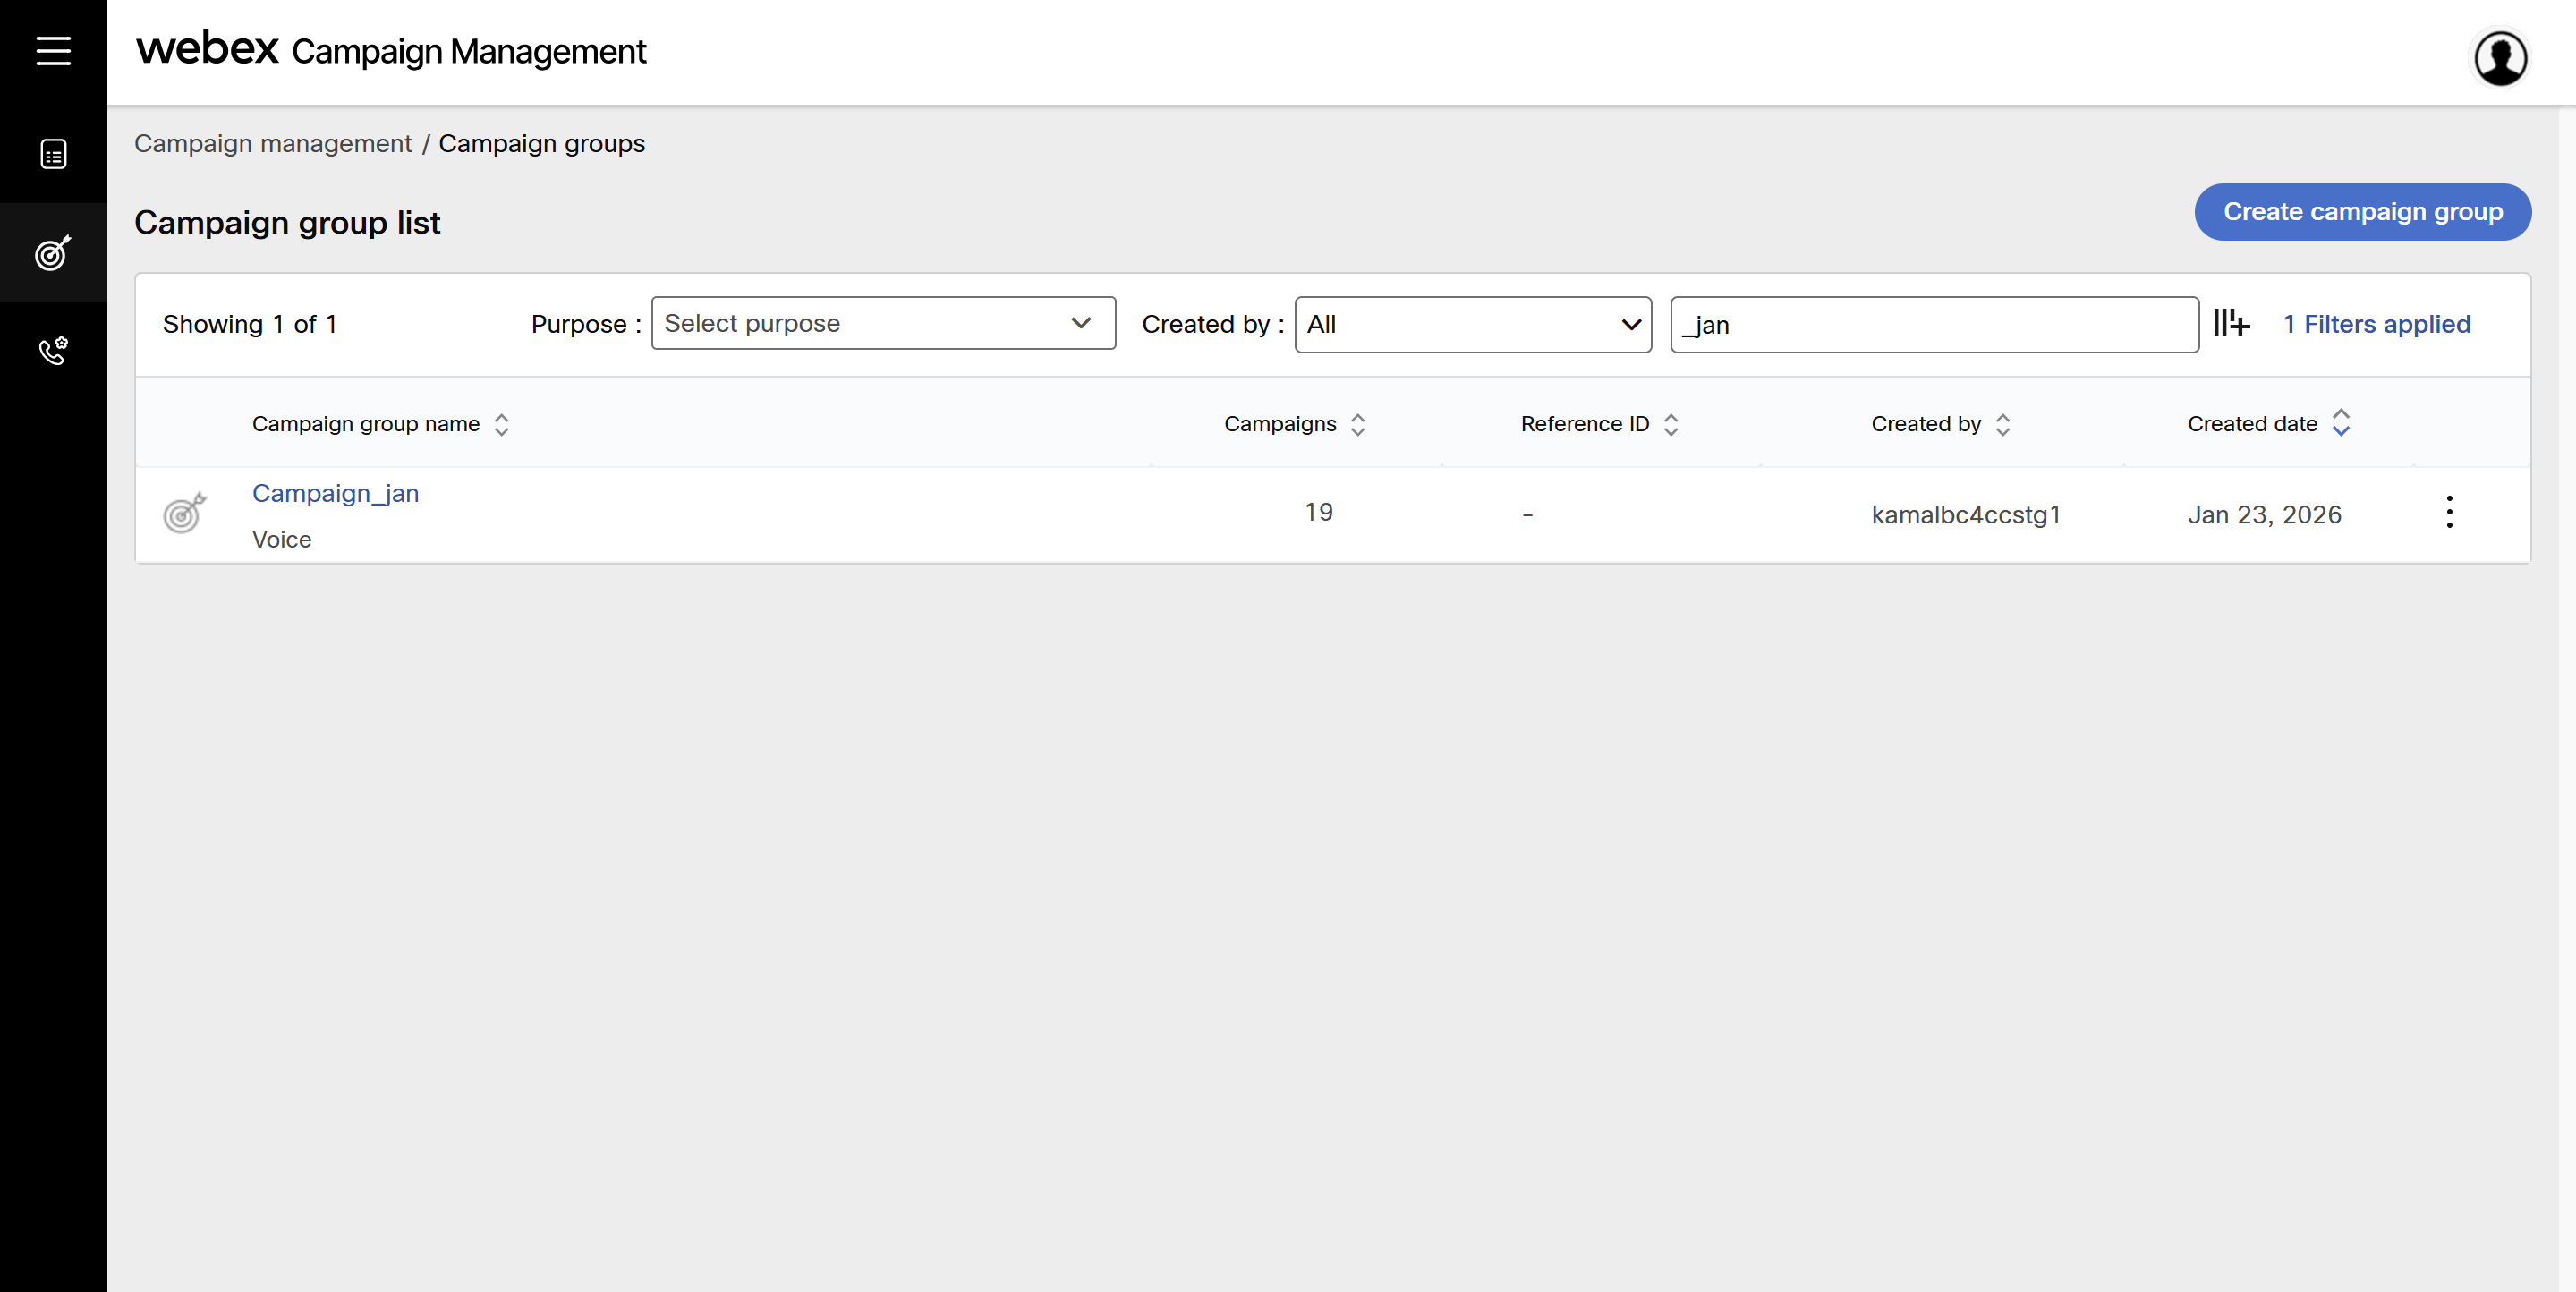
Task: Open the Campaign_jan link
Action: coord(335,493)
